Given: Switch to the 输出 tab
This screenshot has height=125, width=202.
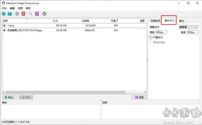Looking at the screenshot, I should coord(181,21).
